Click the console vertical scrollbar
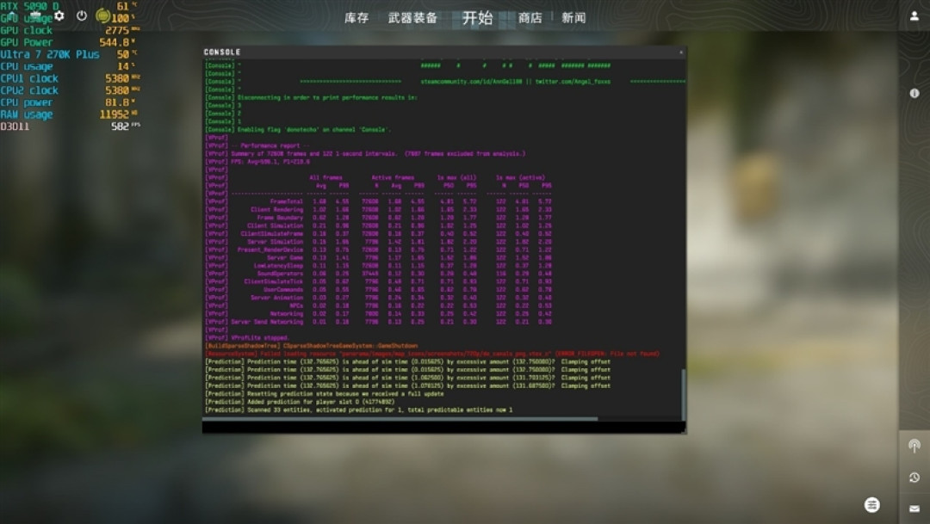Screen dimensions: 930x524 pyautogui.click(x=683, y=394)
